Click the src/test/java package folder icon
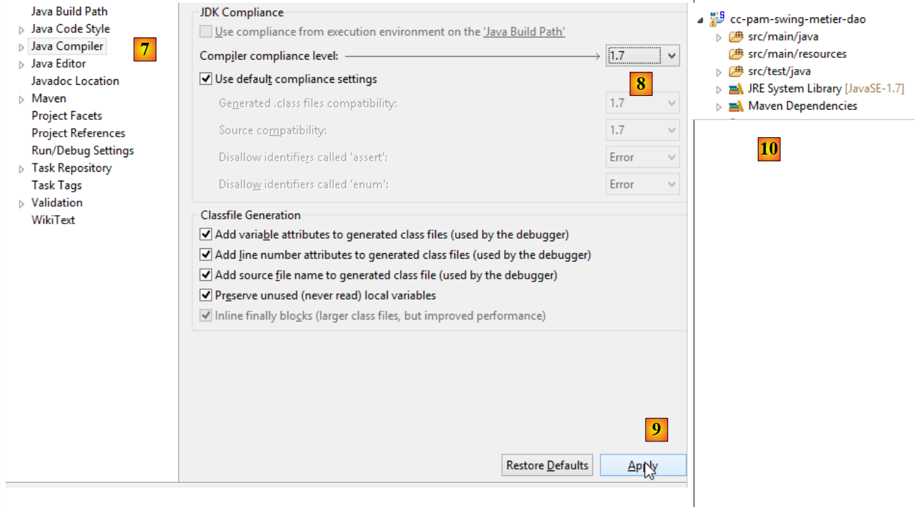 click(x=735, y=71)
